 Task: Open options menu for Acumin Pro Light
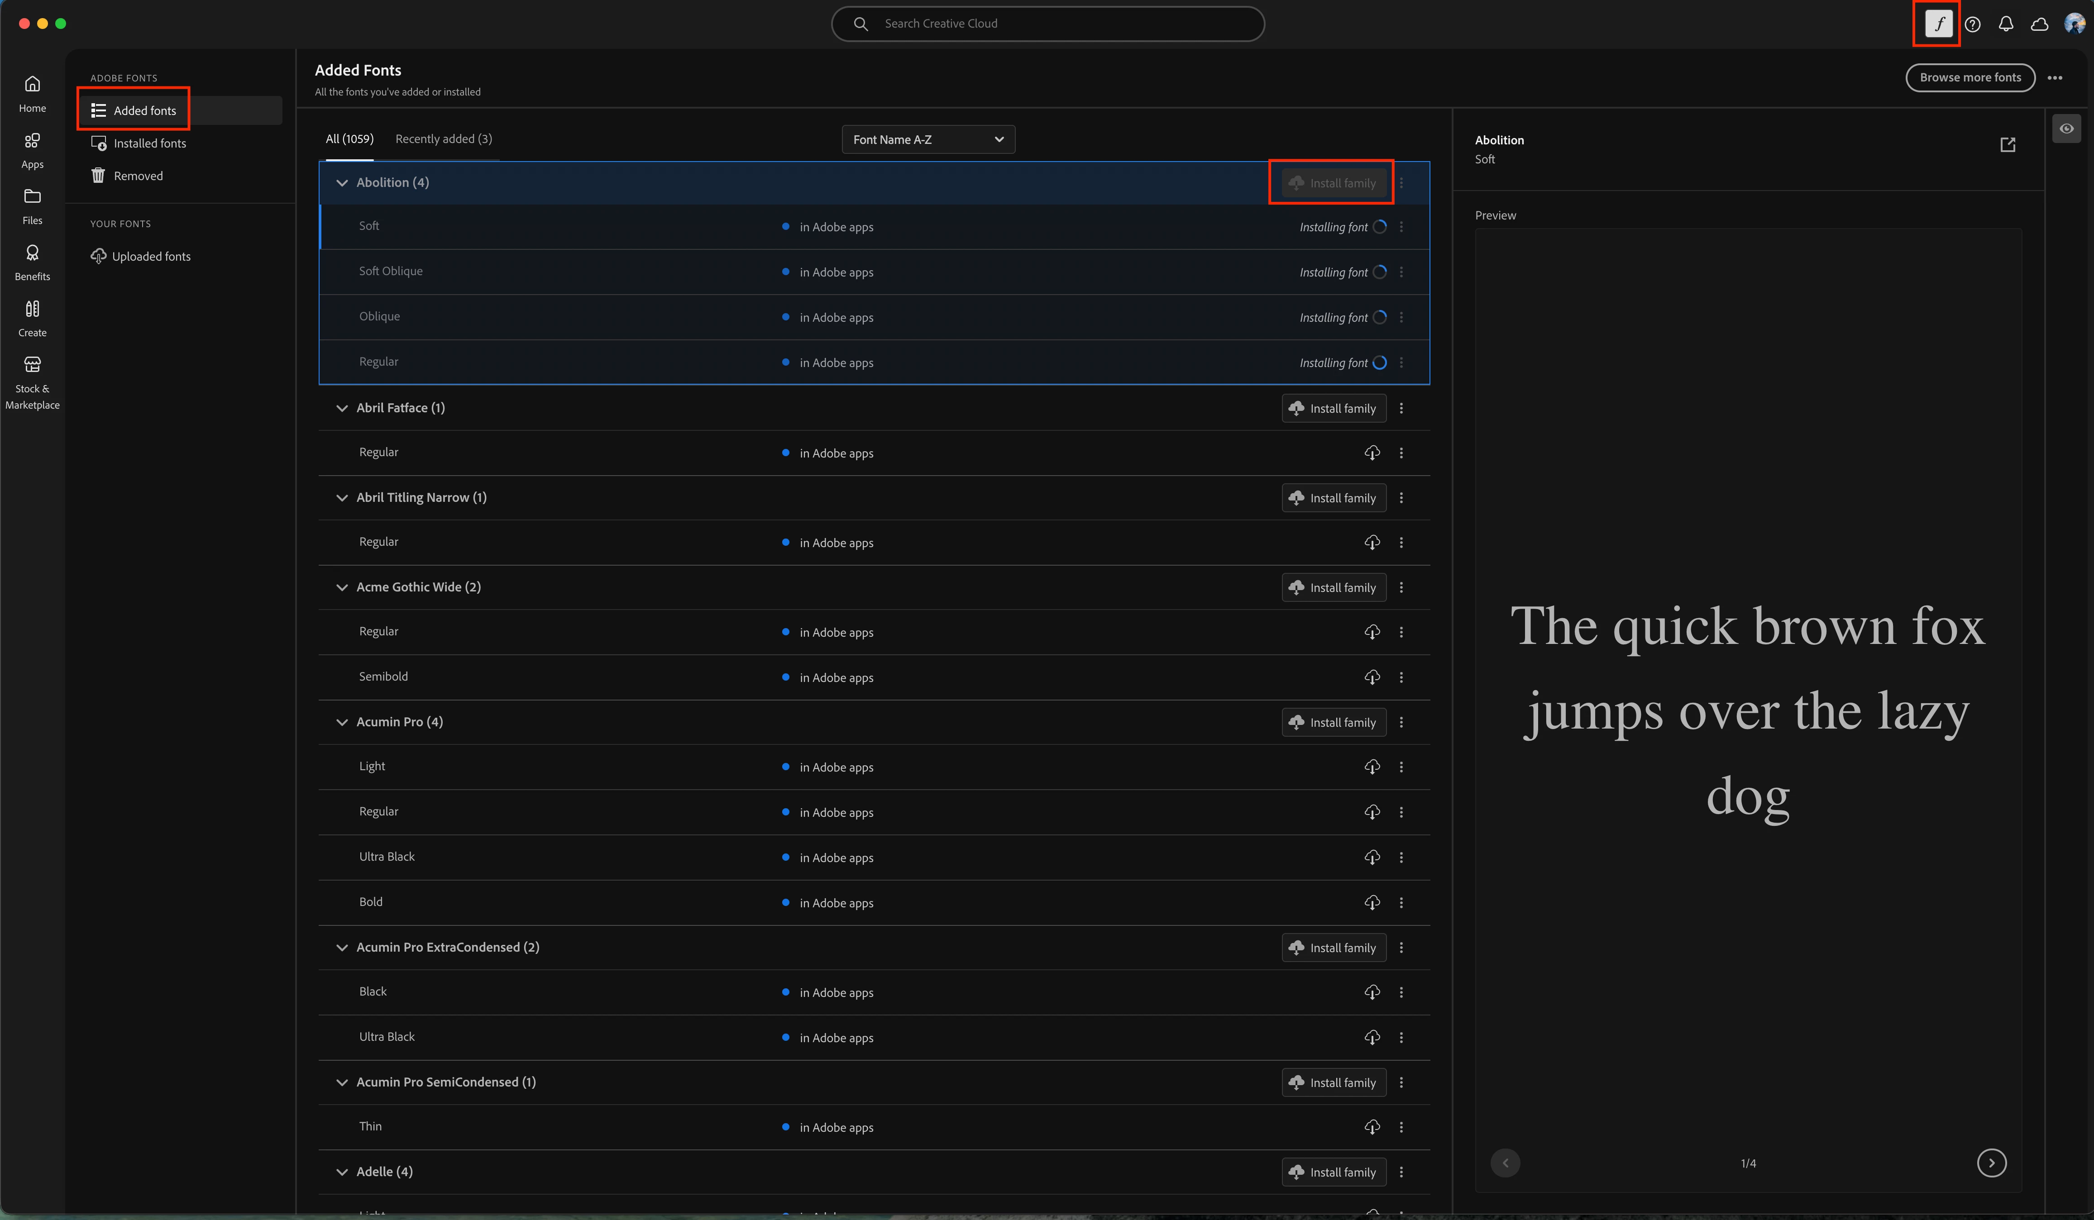[x=1401, y=767]
